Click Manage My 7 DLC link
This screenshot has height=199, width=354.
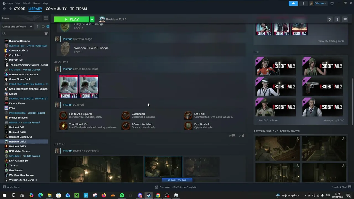[x=334, y=121]
